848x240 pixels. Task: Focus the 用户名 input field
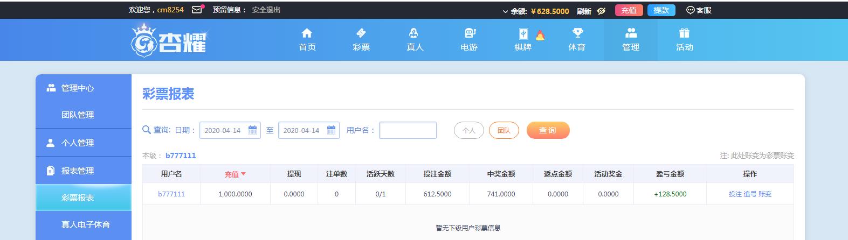point(408,130)
